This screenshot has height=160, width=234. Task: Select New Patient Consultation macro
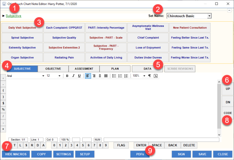pyautogui.click(x=190, y=28)
